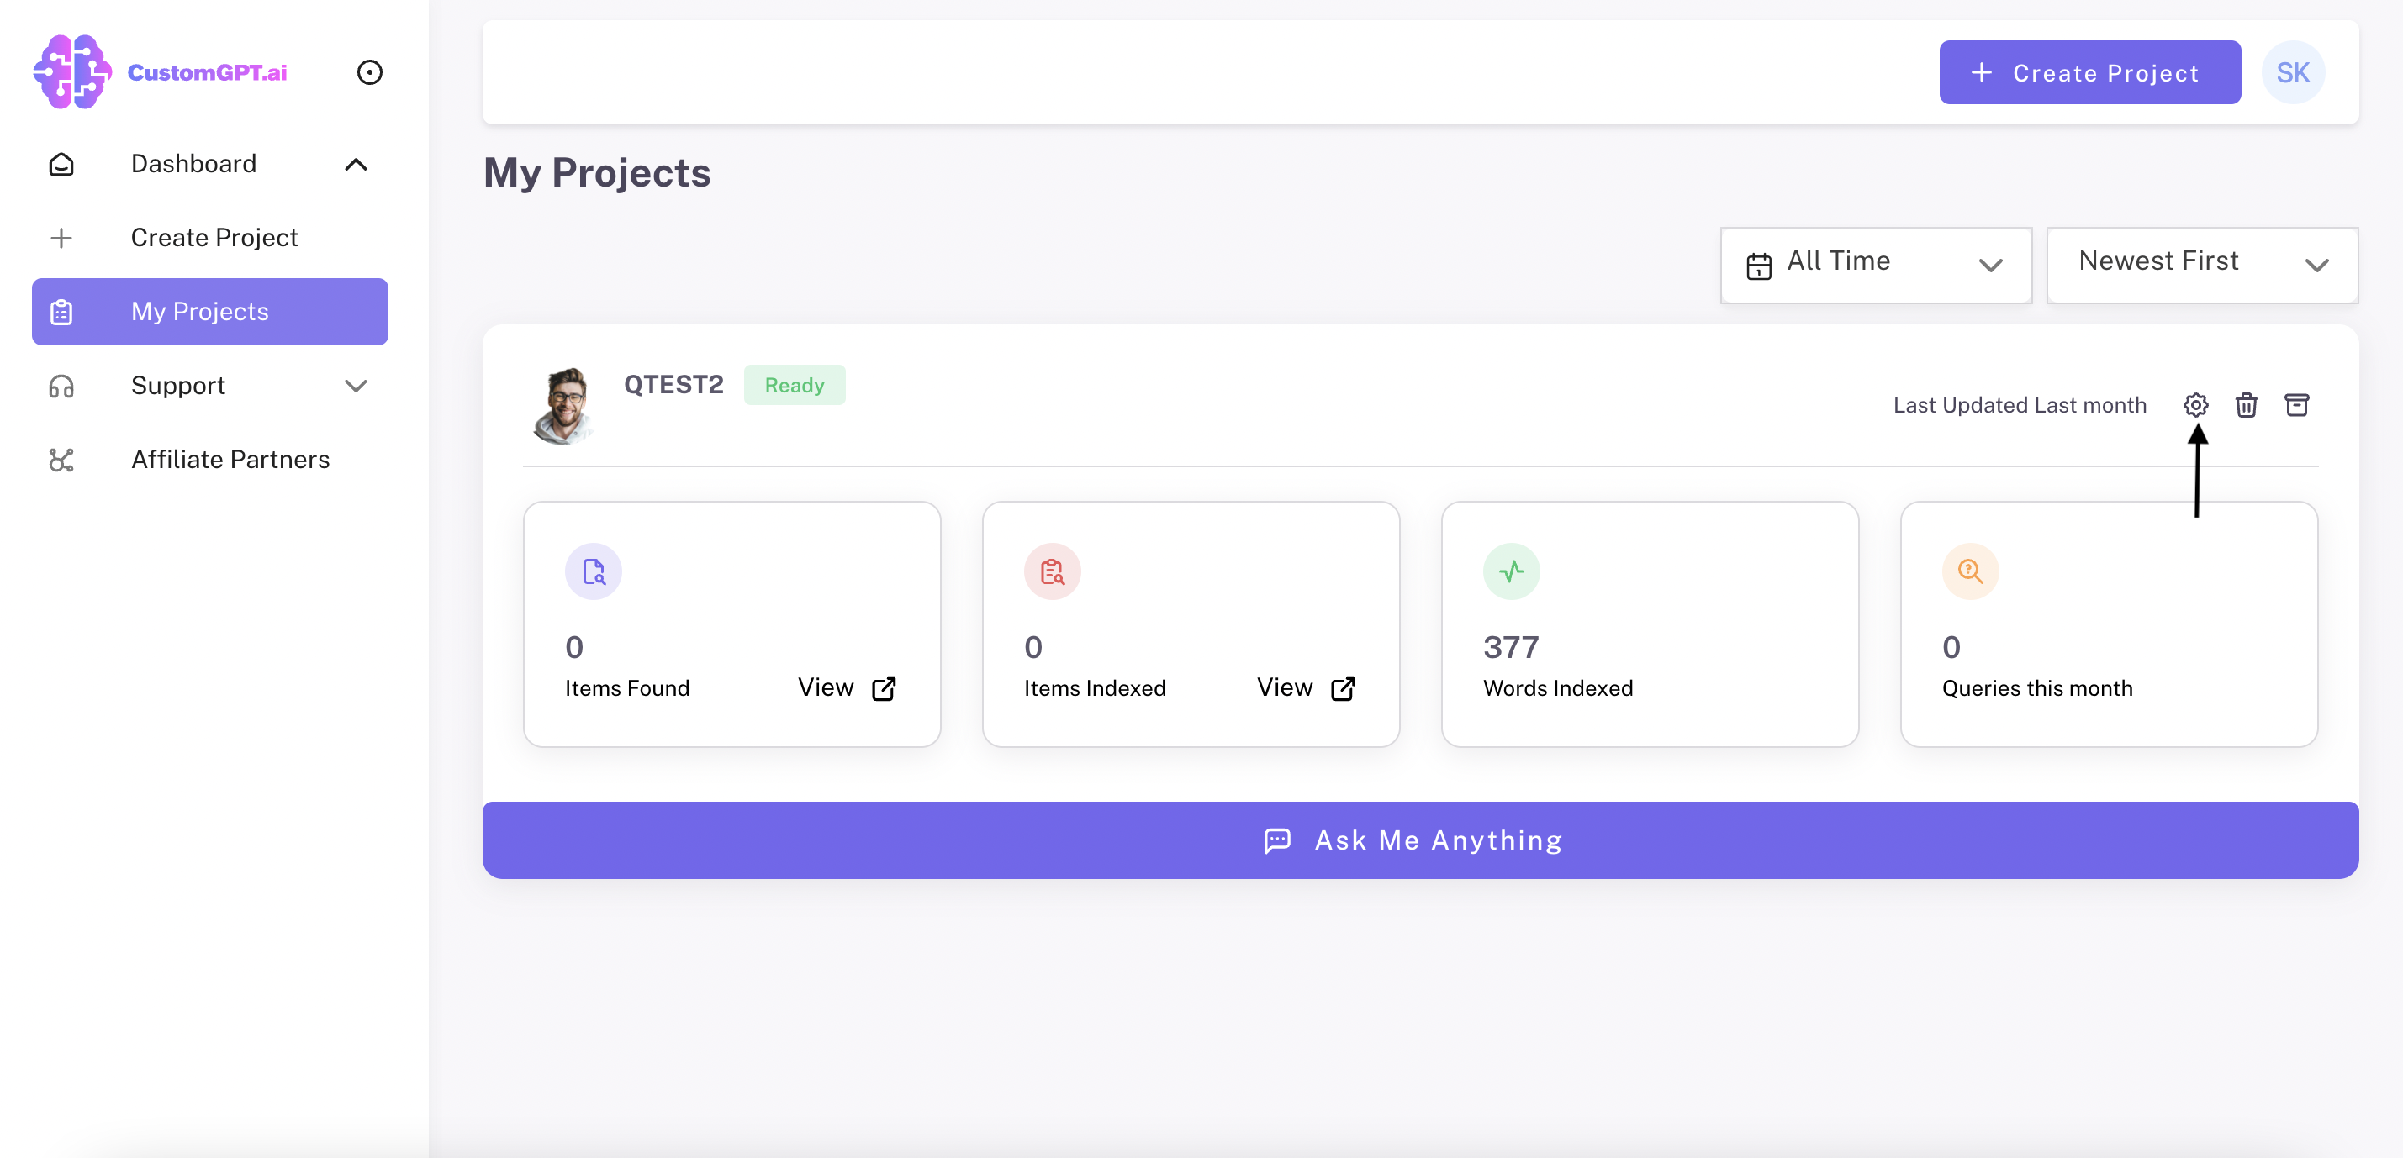The width and height of the screenshot is (2403, 1158).
Task: Collapse the Dashboard menu section
Action: point(356,164)
